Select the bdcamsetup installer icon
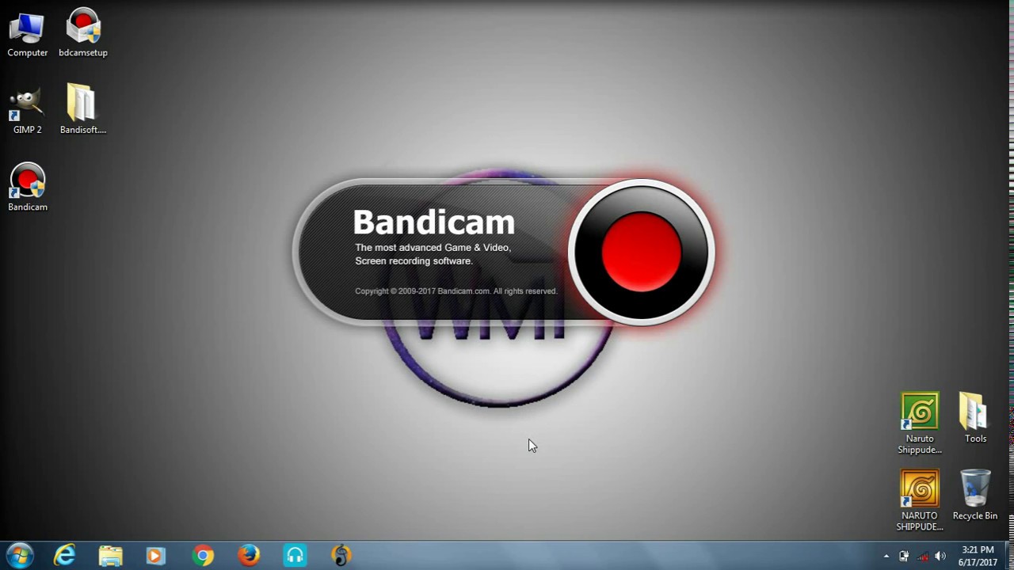Viewport: 1014px width, 570px height. 83,34
